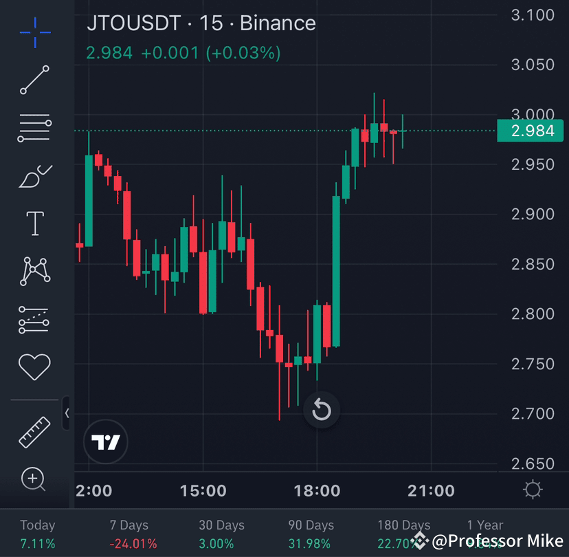Viewport: 569px width, 557px height.
Task: Tap the 15-minute timeframe to change interval
Action: pyautogui.click(x=214, y=23)
